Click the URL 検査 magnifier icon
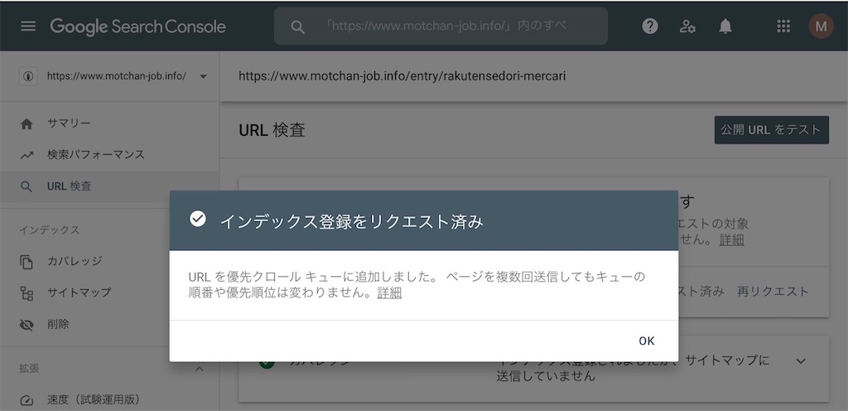This screenshot has width=848, height=411. click(26, 186)
